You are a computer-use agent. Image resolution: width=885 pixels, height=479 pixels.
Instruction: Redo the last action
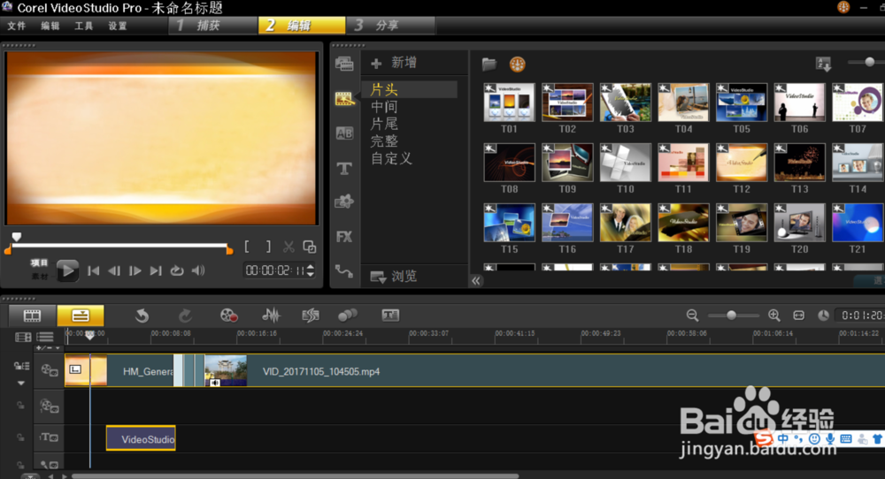click(185, 316)
